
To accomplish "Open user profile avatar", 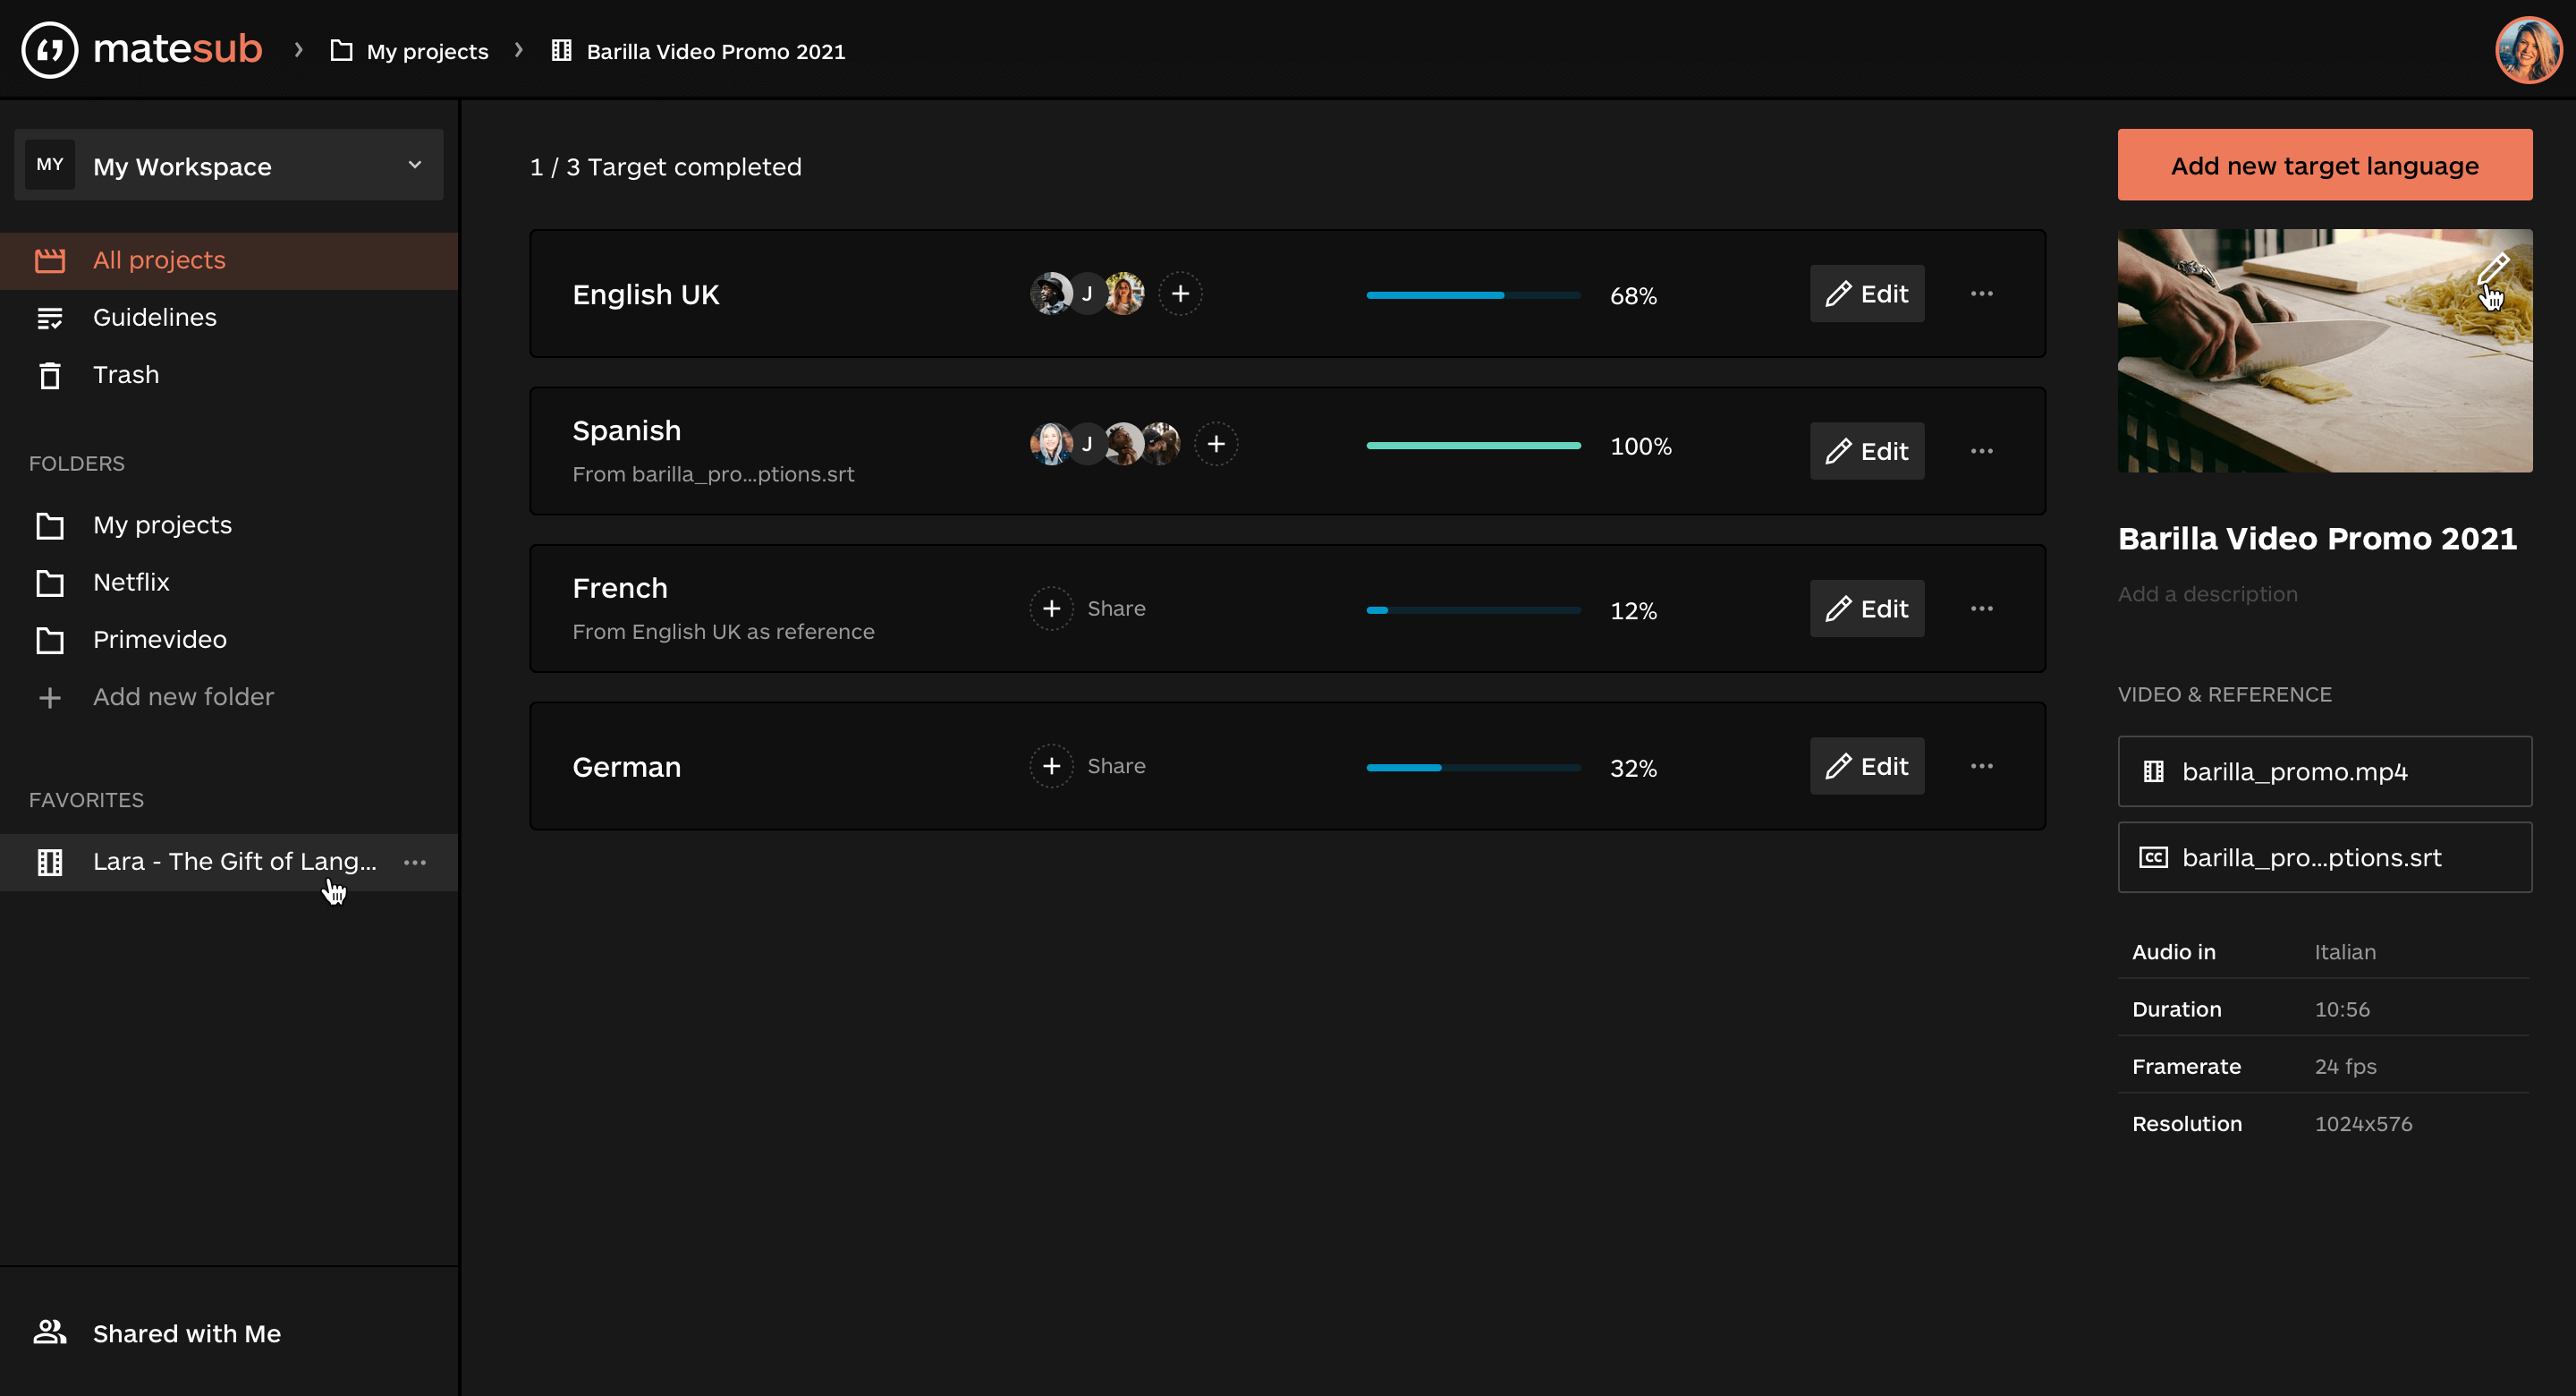I will point(2527,50).
